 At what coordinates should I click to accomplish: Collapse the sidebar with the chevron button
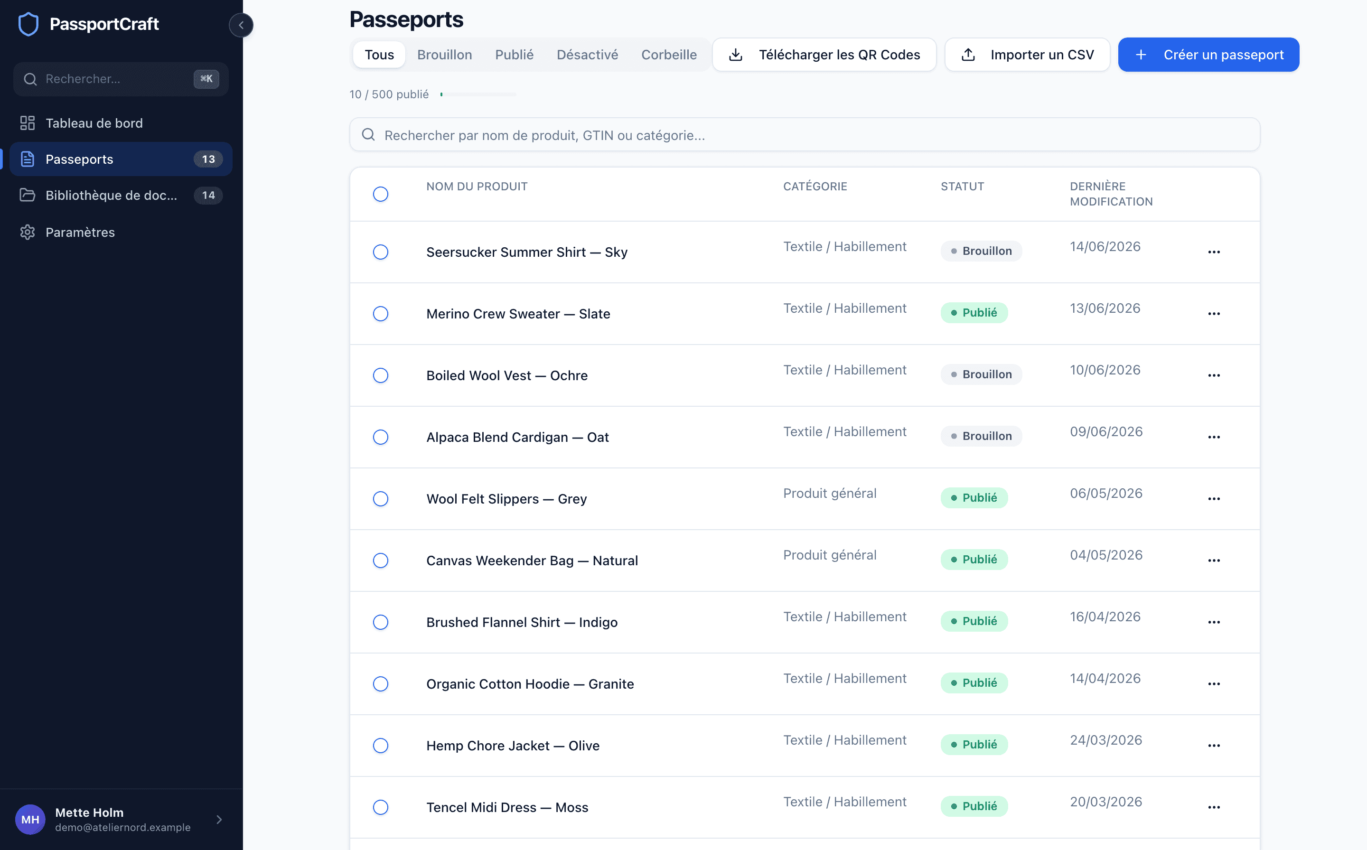(x=241, y=25)
